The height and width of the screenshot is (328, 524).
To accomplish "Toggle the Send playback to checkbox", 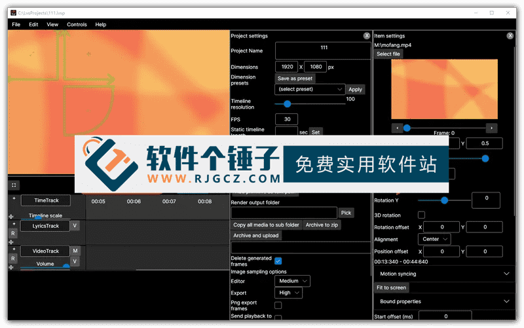I will 278,318.
